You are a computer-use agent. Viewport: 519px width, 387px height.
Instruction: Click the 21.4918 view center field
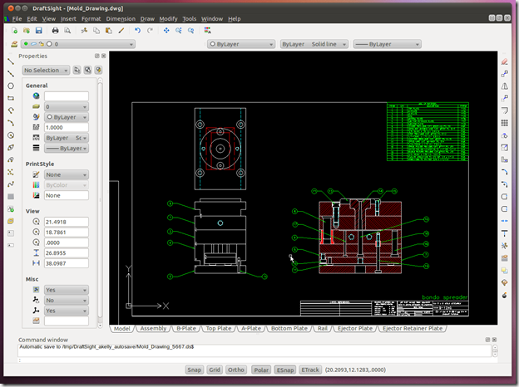point(67,222)
